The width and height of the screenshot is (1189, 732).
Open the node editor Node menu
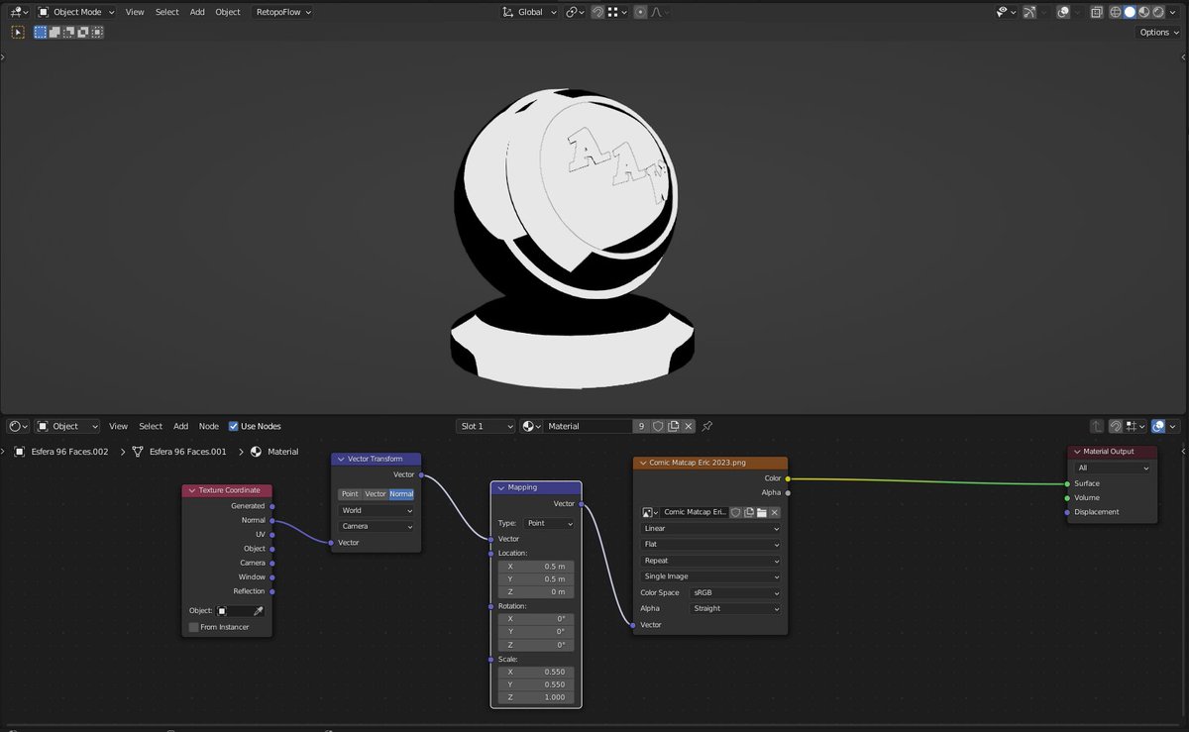209,426
